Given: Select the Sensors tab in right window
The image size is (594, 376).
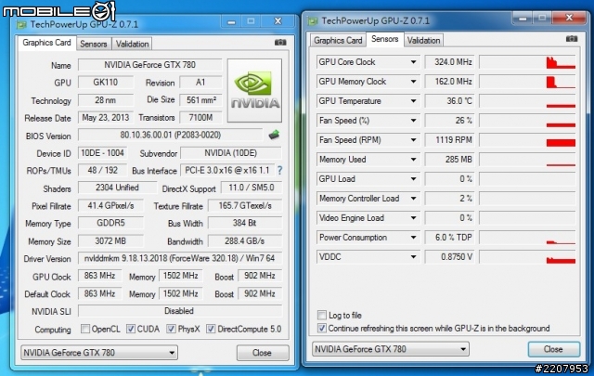Looking at the screenshot, I should (385, 39).
